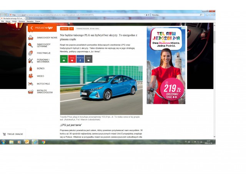Click the AKCYZA tag label

click(64, 28)
